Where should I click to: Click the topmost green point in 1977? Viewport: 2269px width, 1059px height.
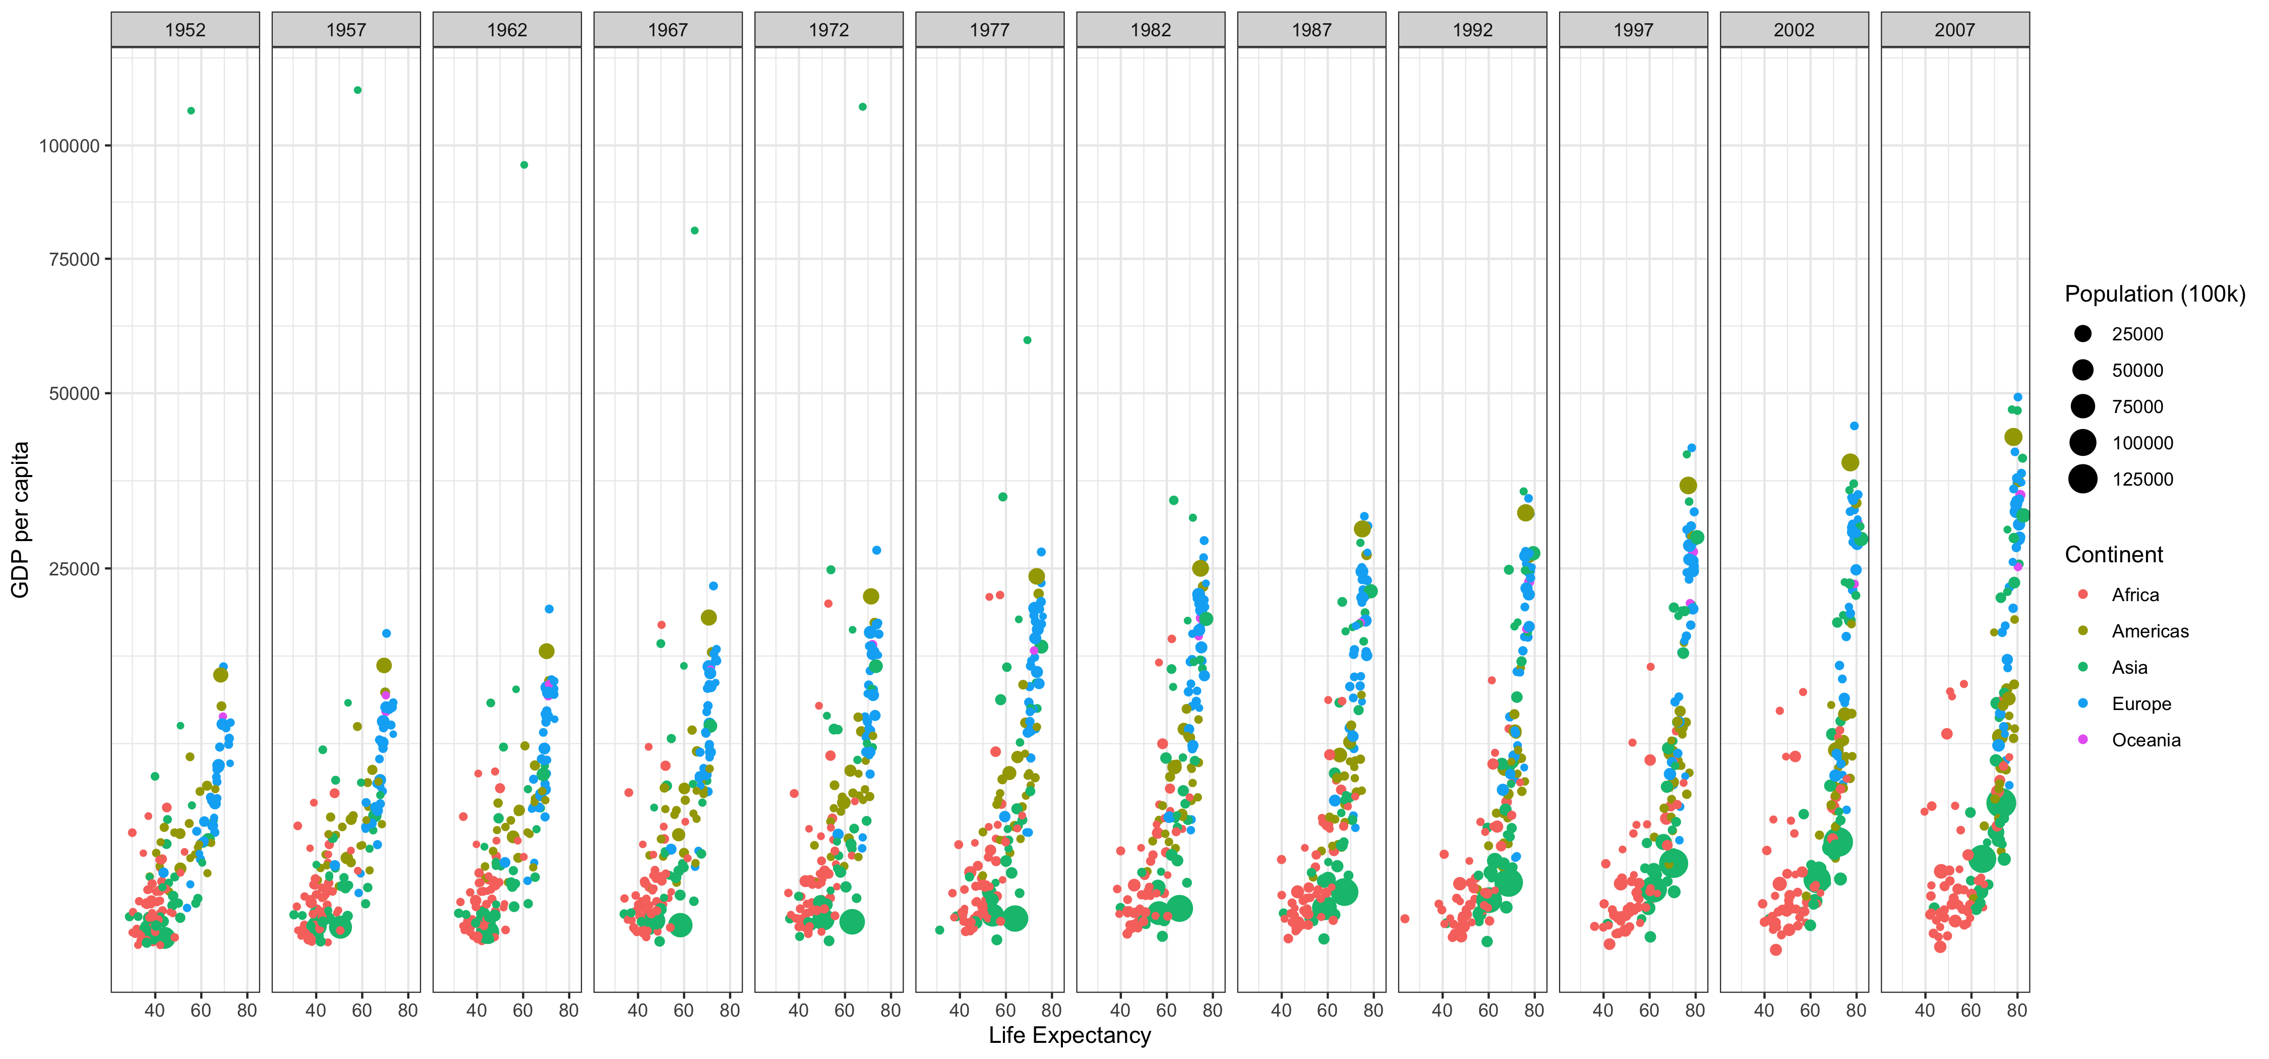pyautogui.click(x=1027, y=340)
